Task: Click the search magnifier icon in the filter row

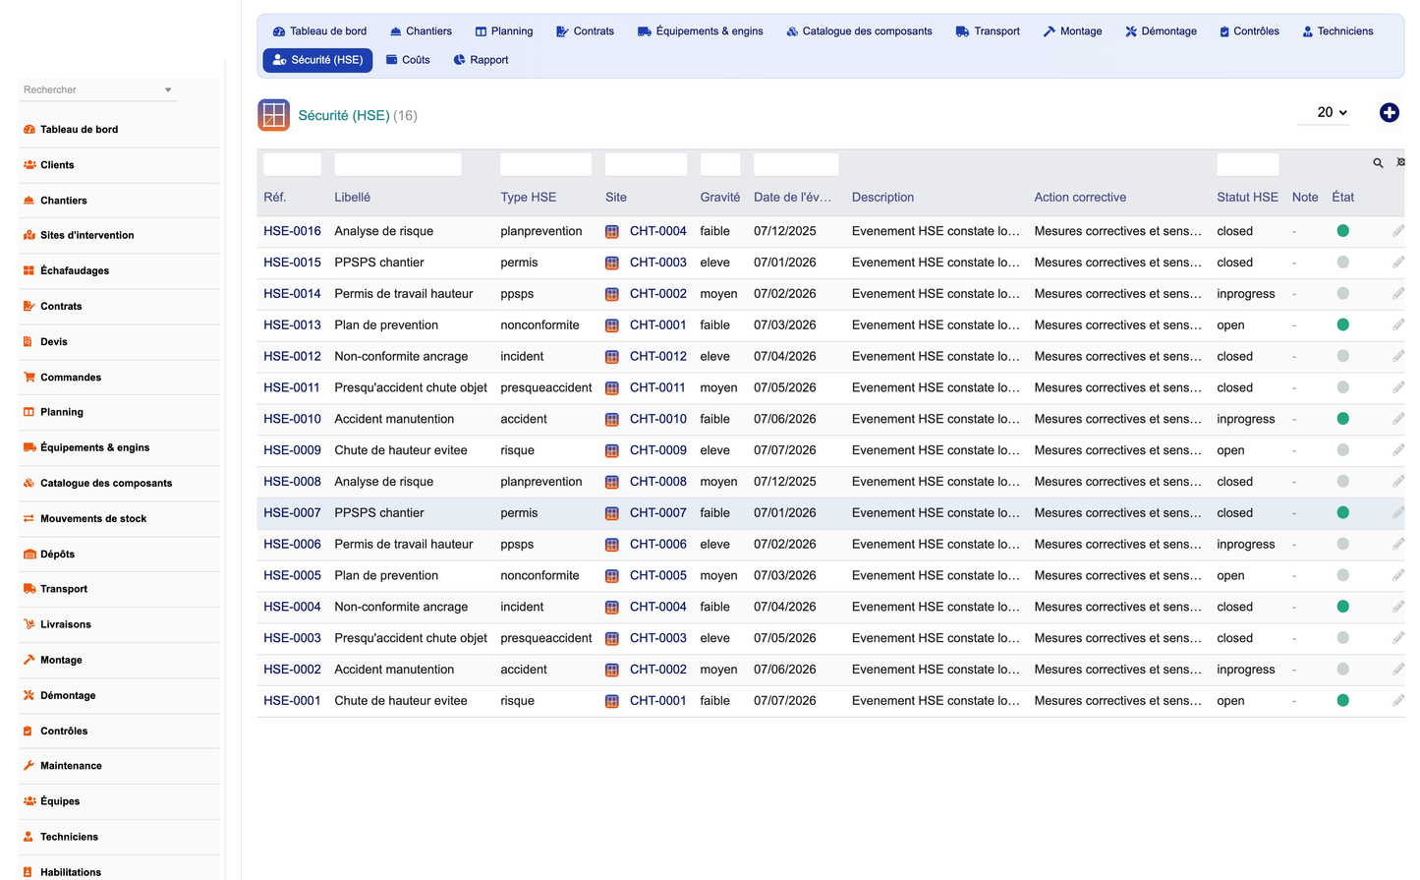Action: 1378,163
